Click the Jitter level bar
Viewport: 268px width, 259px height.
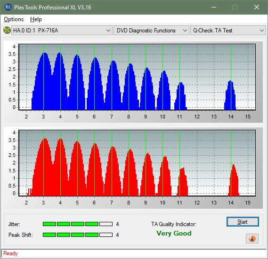pos(78,224)
